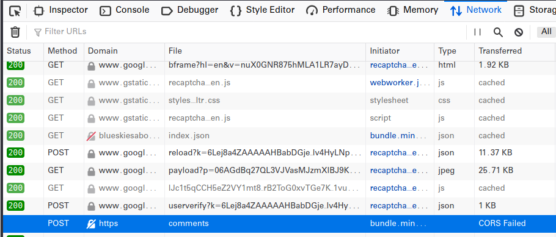
Task: Click bundle.min initiator of index.json row
Action: click(398, 135)
